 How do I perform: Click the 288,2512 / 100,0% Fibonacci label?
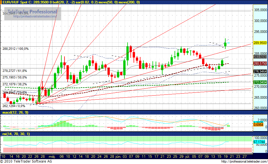[x=15, y=49]
